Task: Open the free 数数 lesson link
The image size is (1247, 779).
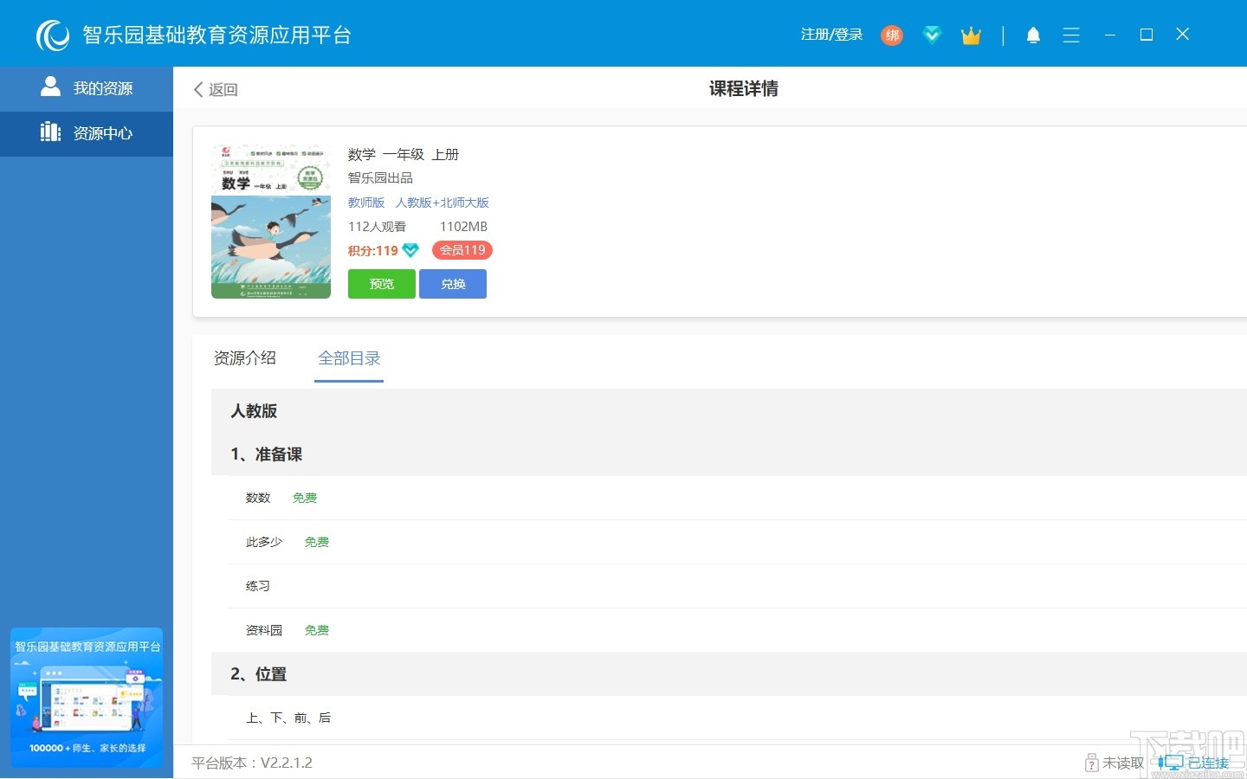Action: click(x=257, y=498)
